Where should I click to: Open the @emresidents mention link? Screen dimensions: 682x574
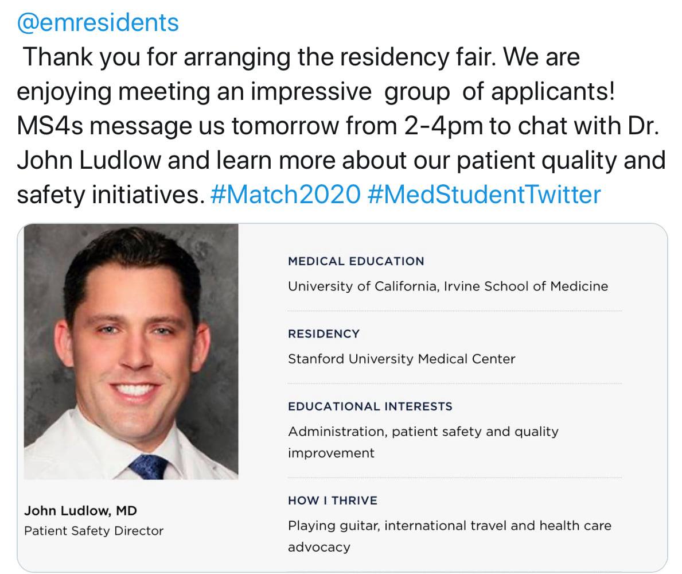point(98,22)
